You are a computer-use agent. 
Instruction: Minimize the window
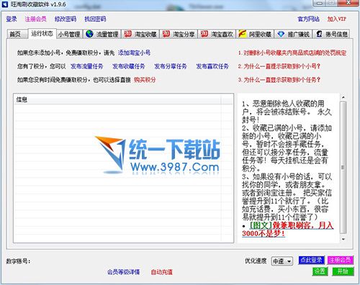[x=319, y=3]
